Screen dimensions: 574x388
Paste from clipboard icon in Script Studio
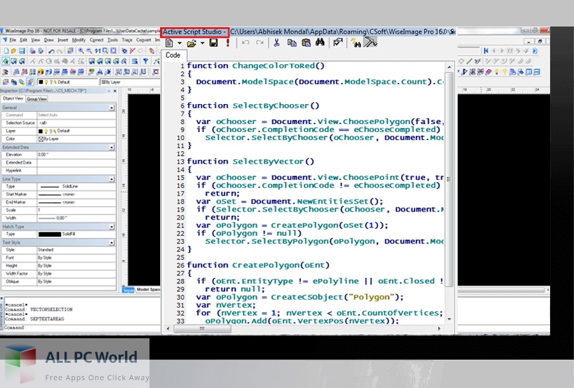point(306,43)
